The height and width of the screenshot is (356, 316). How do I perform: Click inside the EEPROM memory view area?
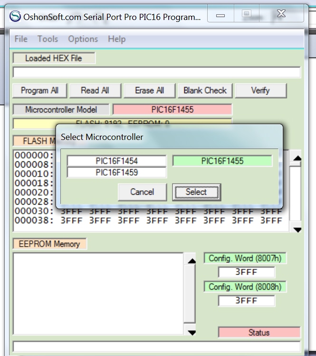(x=98, y=294)
